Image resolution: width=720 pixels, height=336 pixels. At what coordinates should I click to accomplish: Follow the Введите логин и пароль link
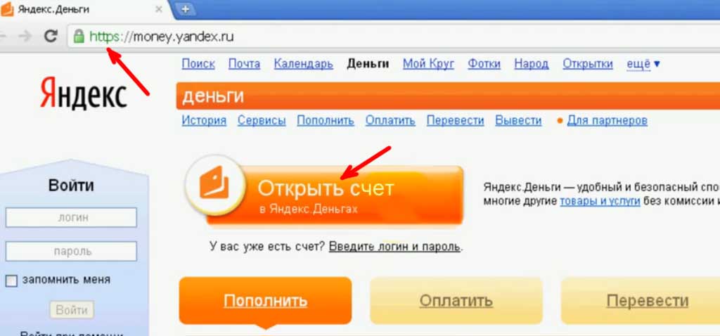click(394, 247)
